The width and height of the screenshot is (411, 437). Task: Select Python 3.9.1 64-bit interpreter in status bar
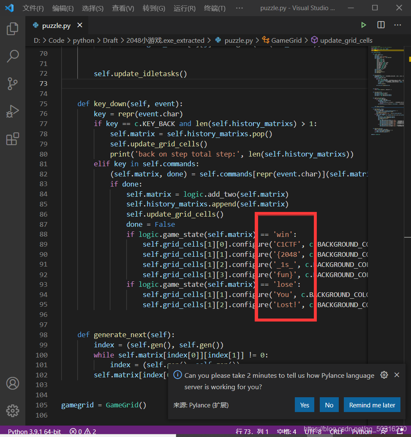click(34, 432)
